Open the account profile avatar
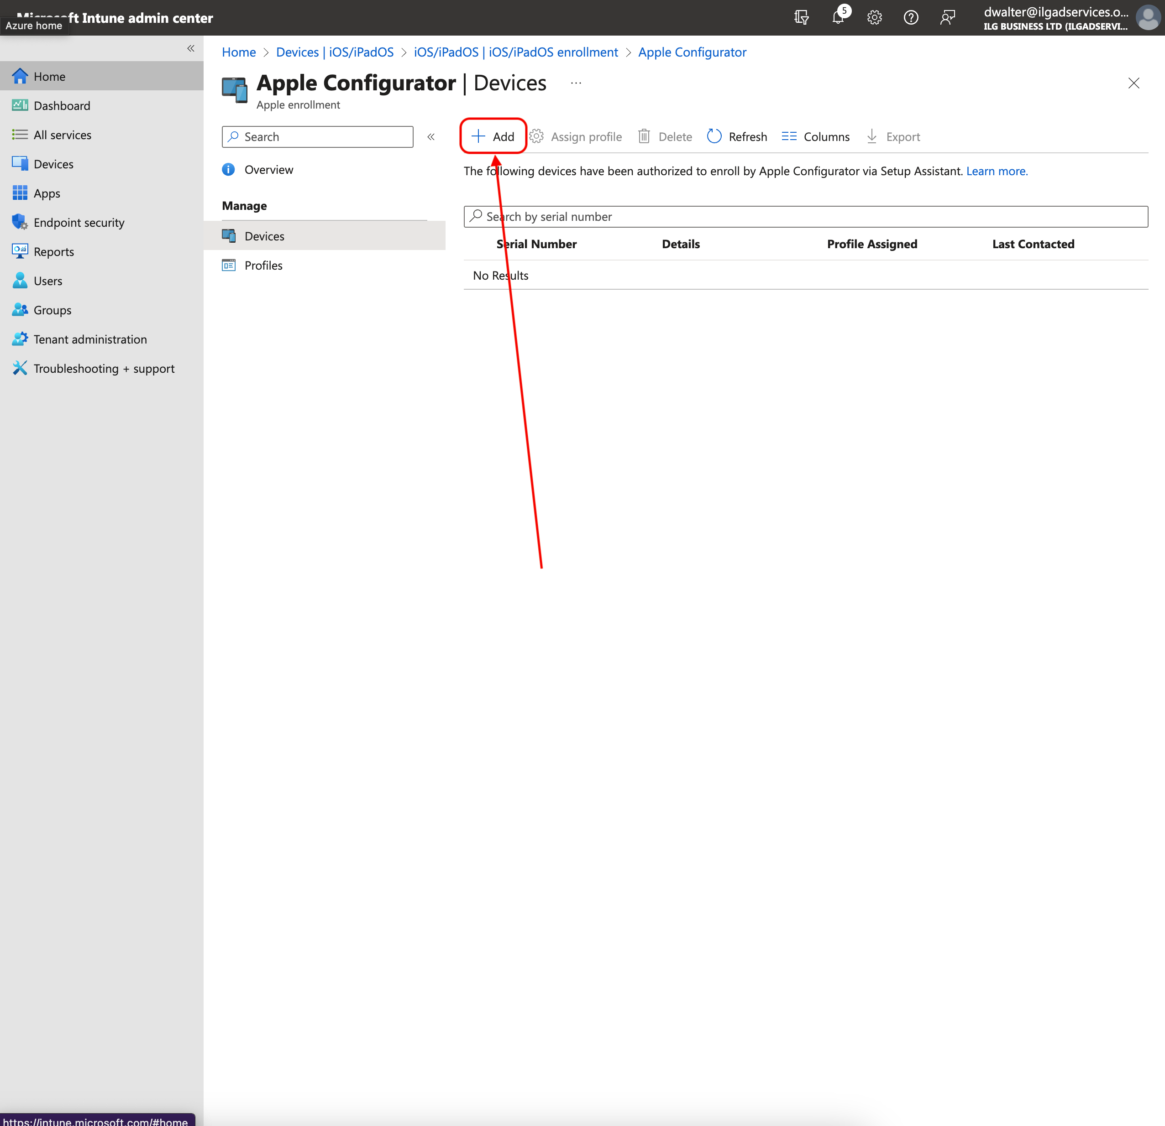The width and height of the screenshot is (1165, 1126). [1147, 17]
